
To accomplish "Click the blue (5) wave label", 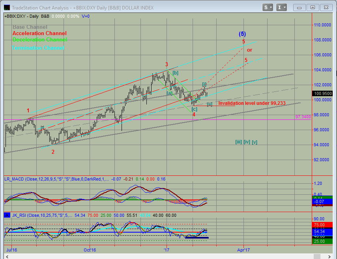I will click(242, 34).
